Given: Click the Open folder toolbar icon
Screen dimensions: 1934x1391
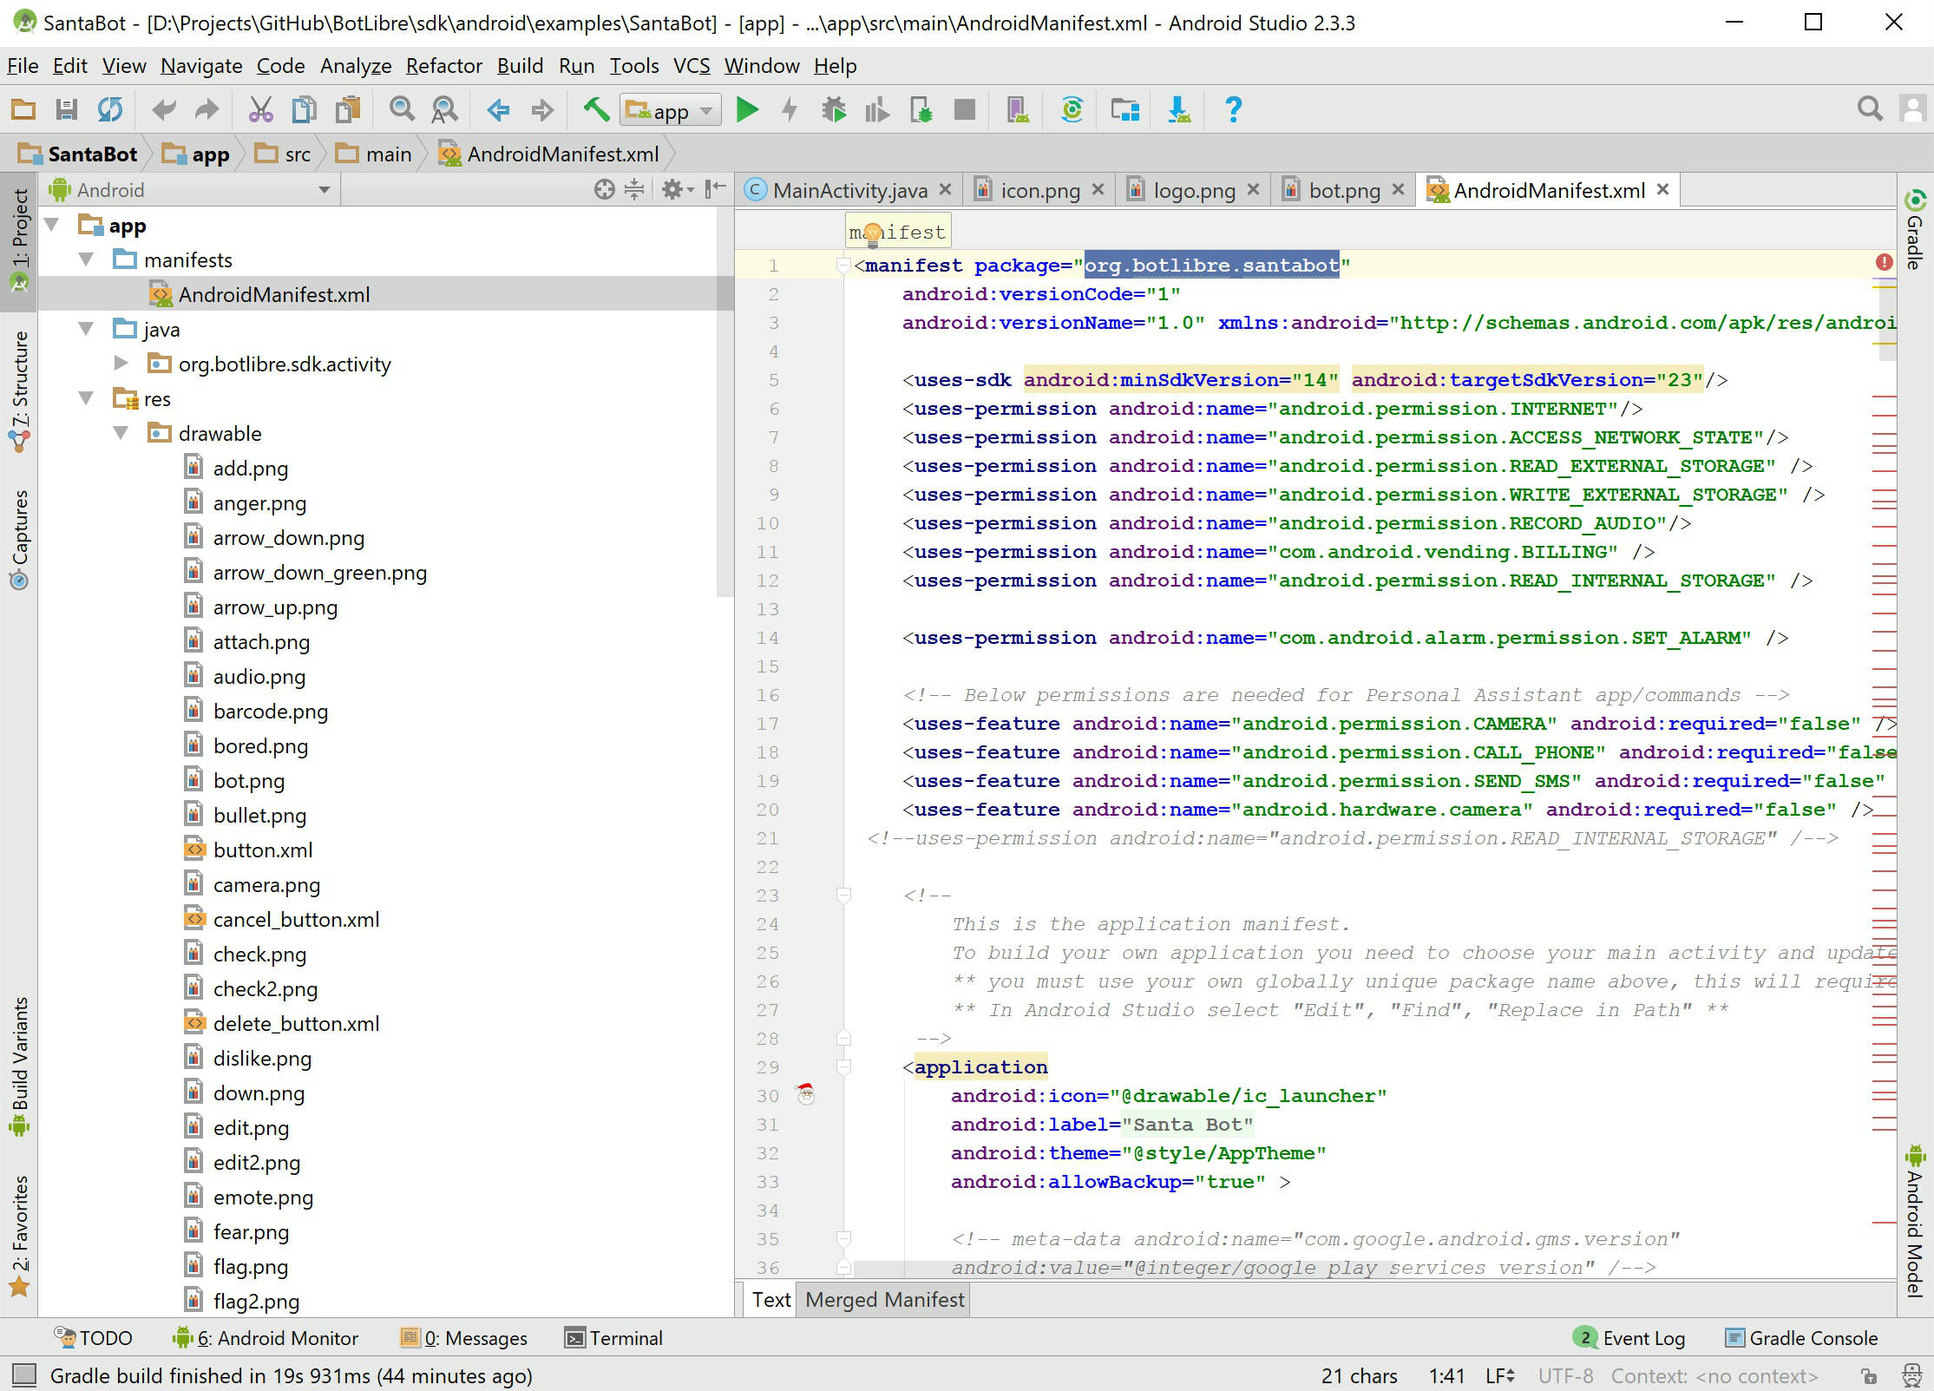Looking at the screenshot, I should pos(23,110).
